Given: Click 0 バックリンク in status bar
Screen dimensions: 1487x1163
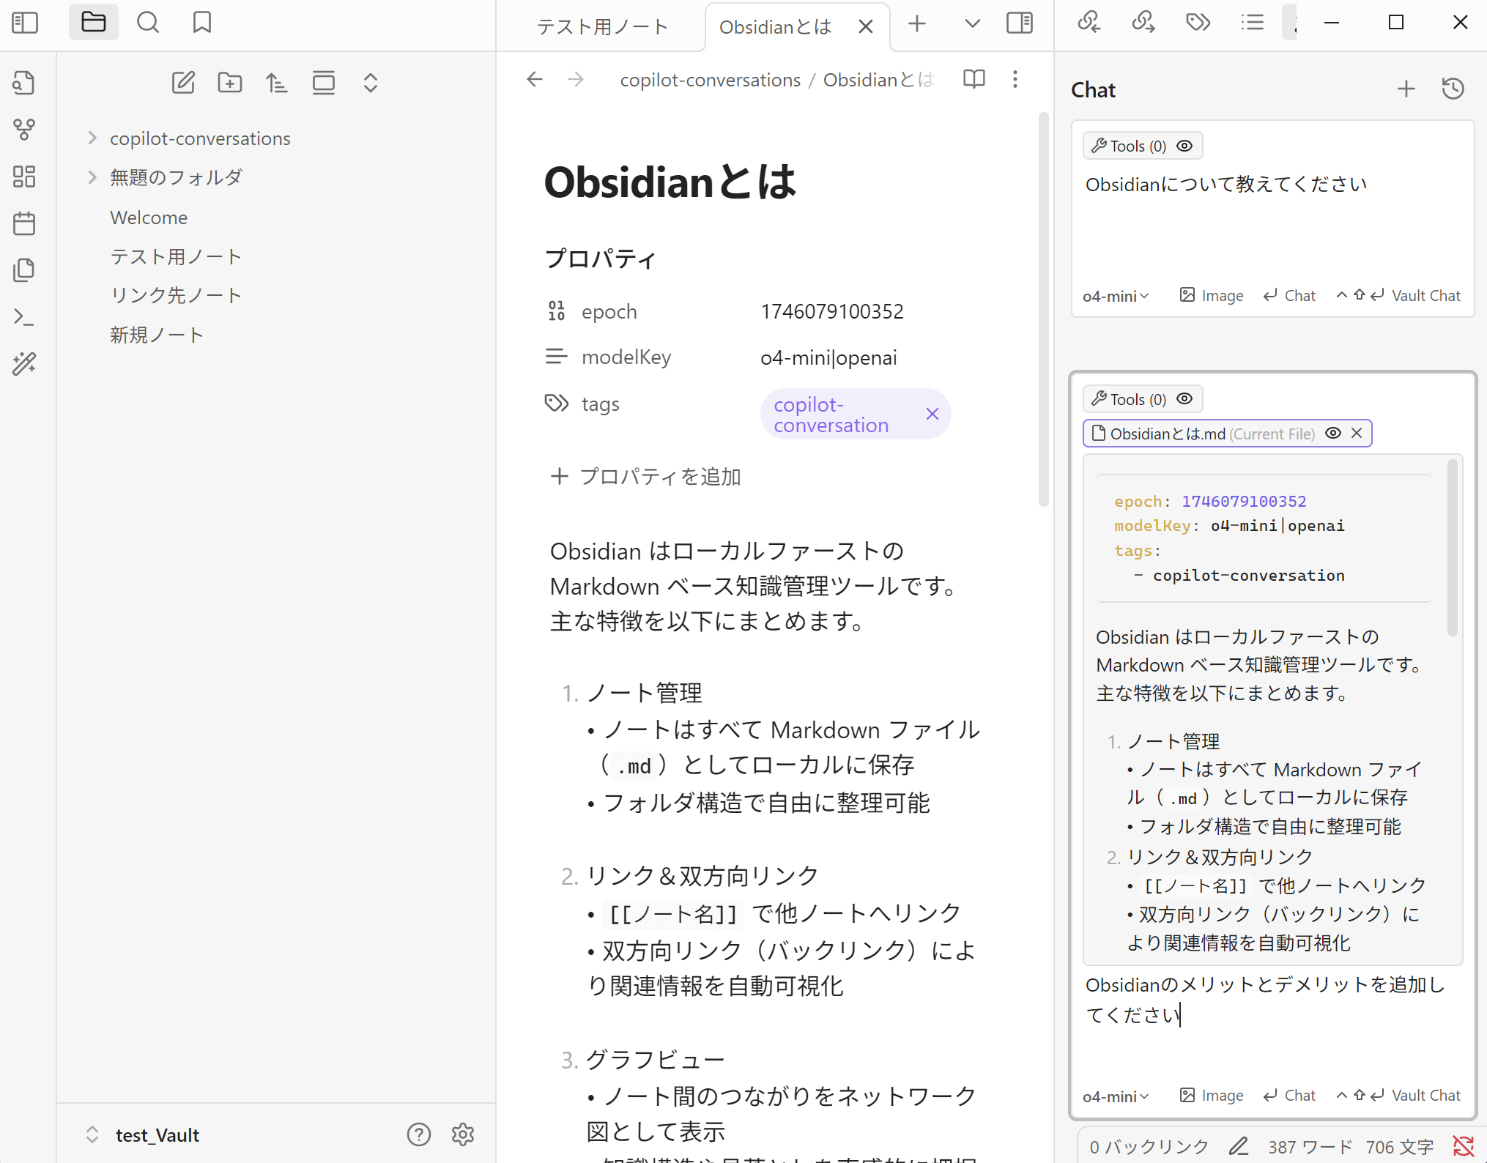Looking at the screenshot, I should pos(1149,1147).
